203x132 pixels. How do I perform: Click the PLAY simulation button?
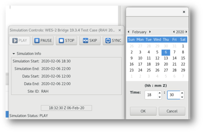(x=19, y=41)
